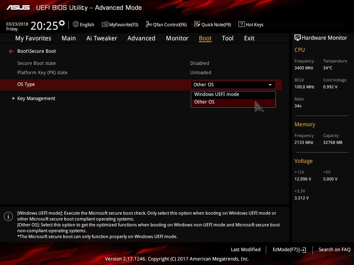This screenshot has width=354, height=265.
Task: Click the +3.3V reading 3.312 V
Action: (301, 198)
